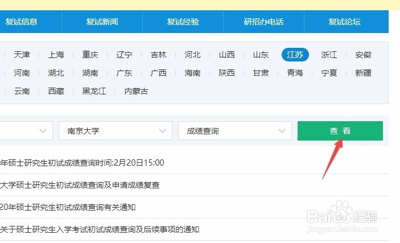Click the green 查看 button

pyautogui.click(x=340, y=131)
